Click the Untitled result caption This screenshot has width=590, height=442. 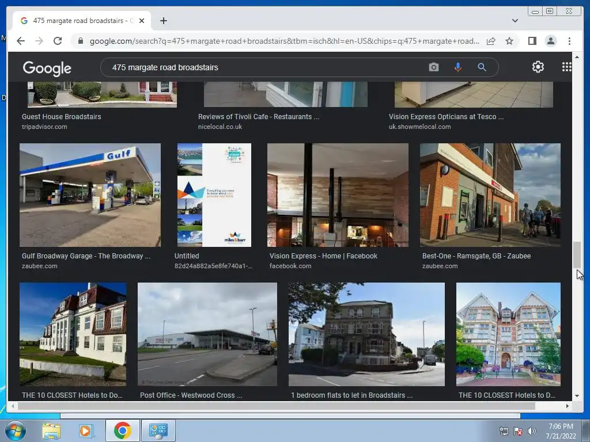(187, 256)
